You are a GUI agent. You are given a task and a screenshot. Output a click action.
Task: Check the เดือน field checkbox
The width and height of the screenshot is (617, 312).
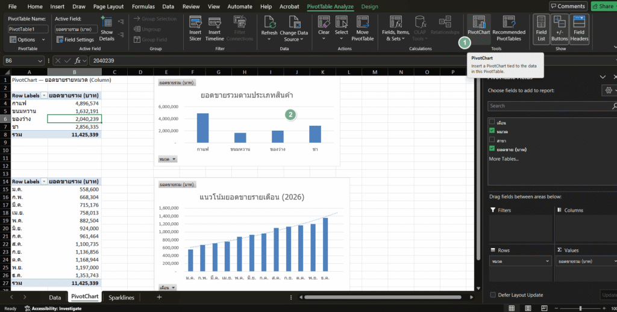(492, 122)
